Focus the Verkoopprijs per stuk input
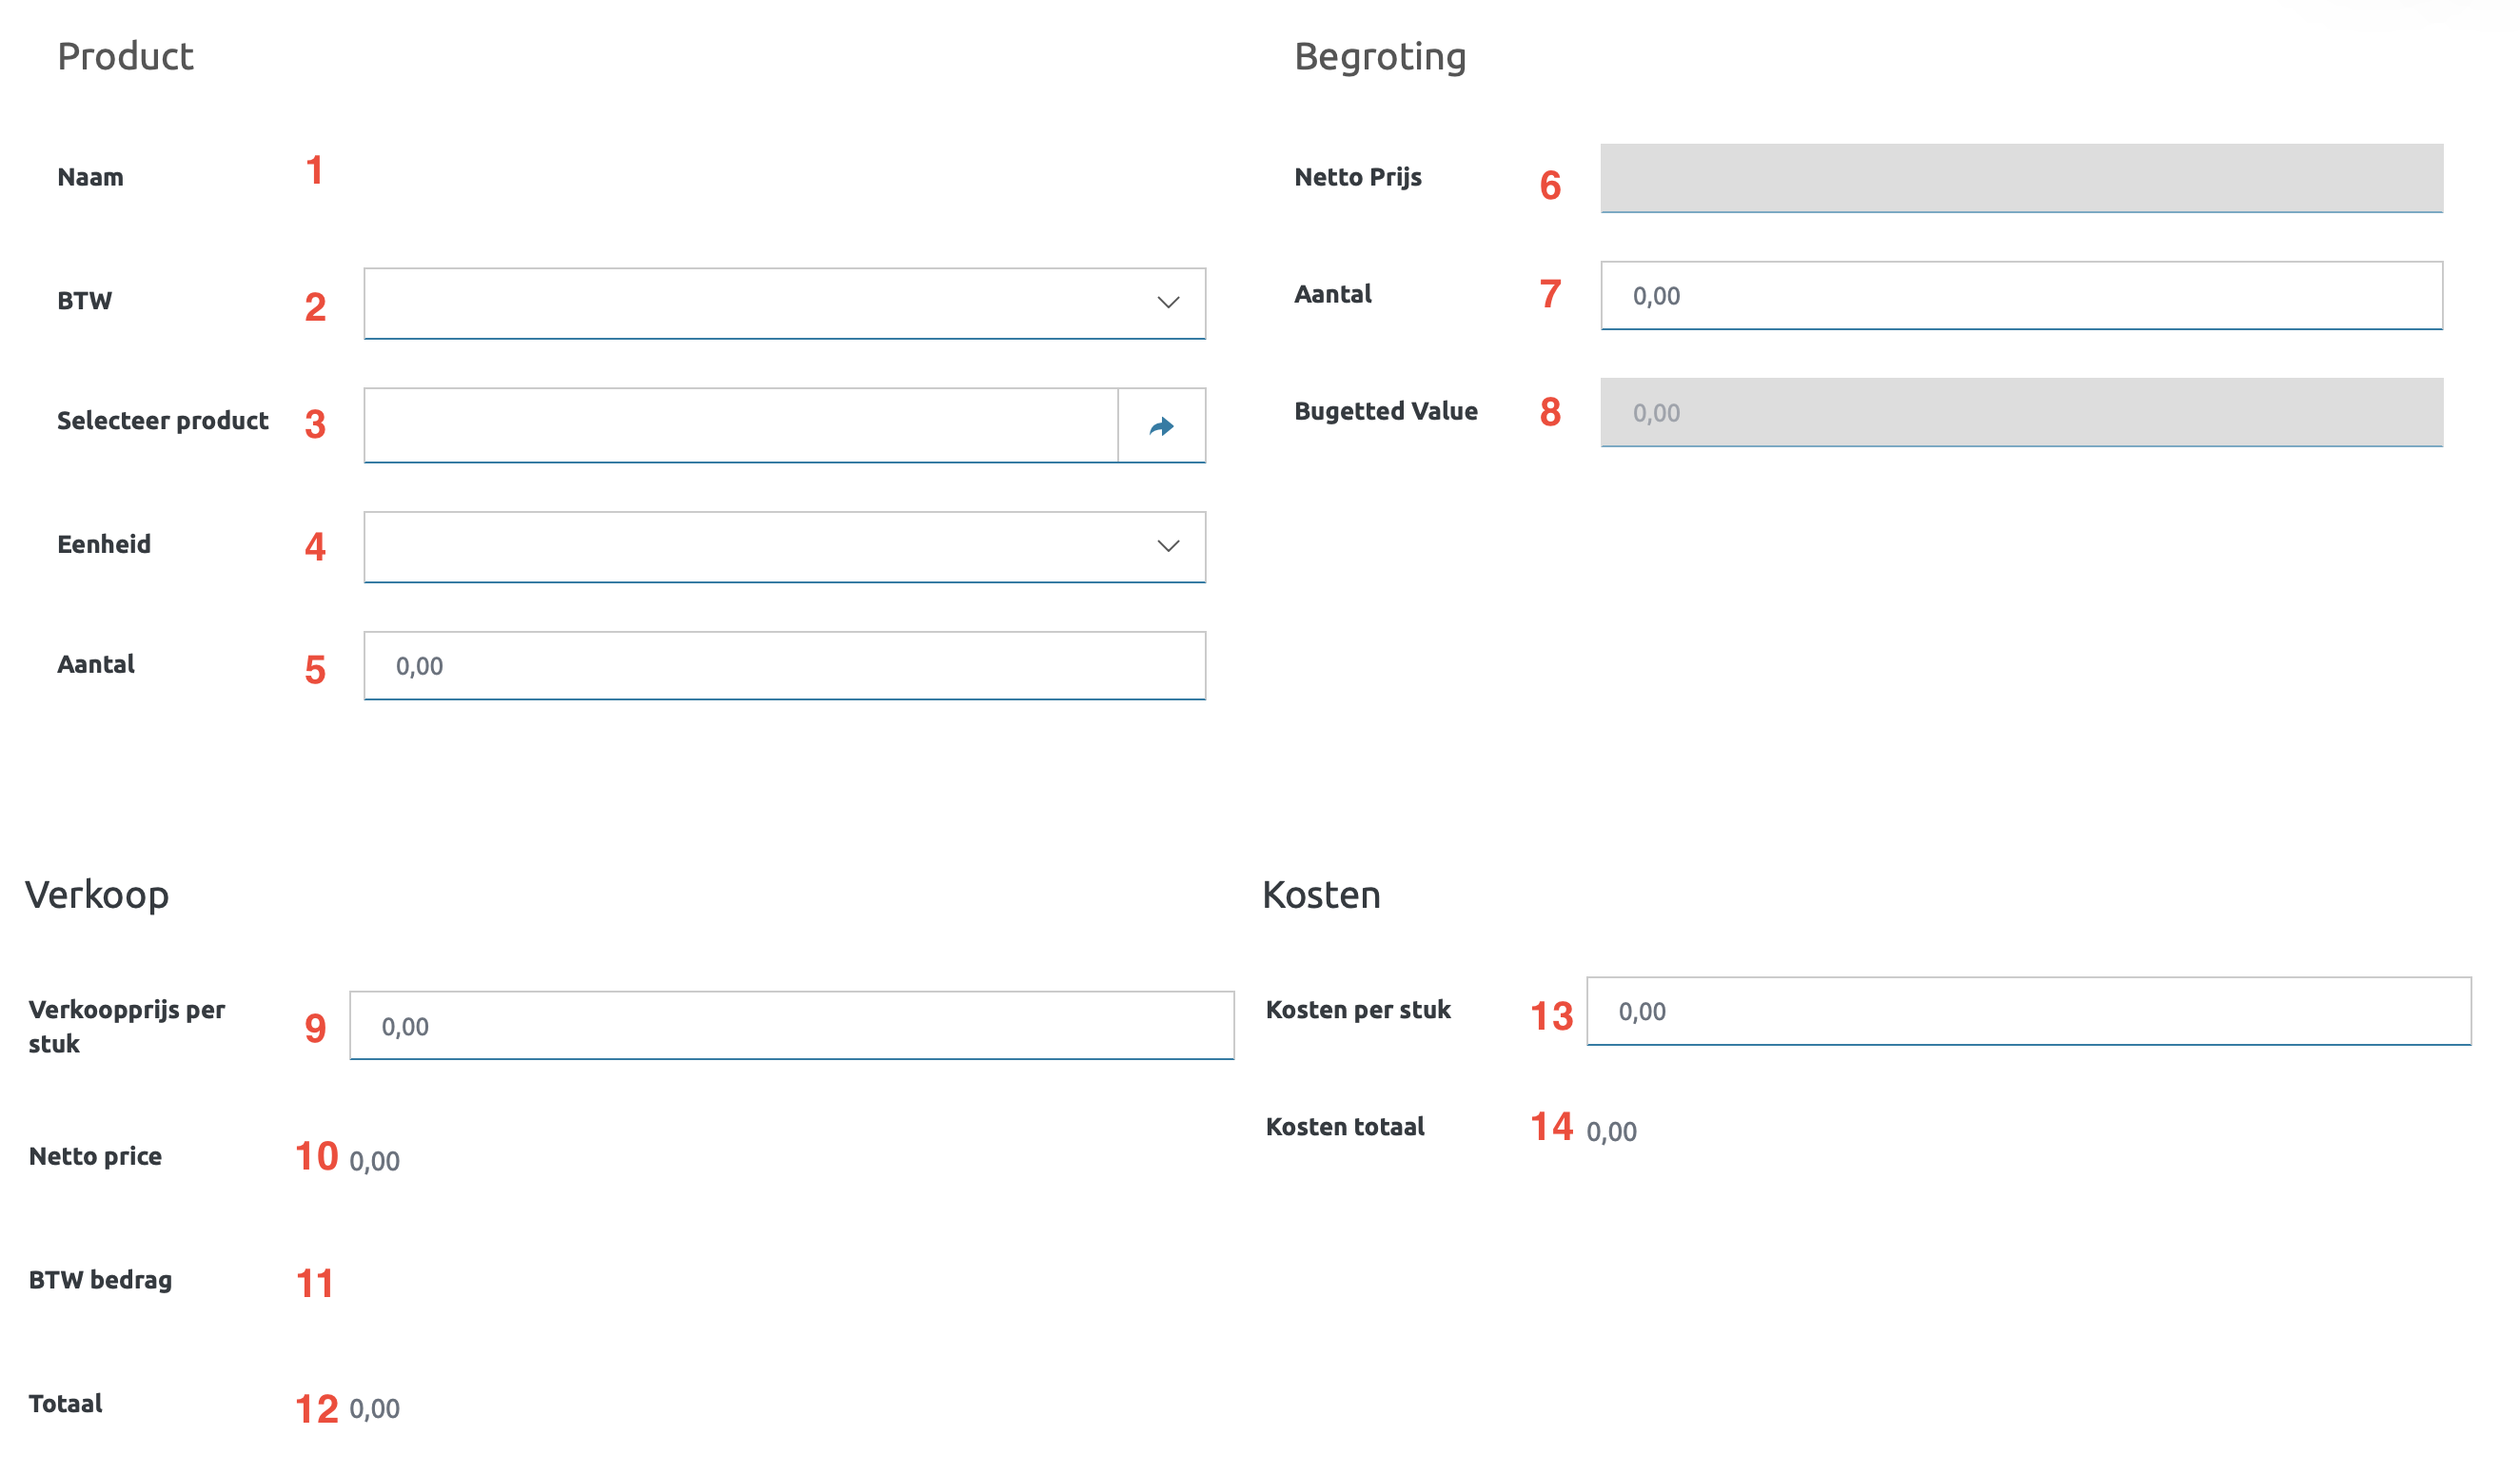2520x1475 pixels. tap(791, 1026)
